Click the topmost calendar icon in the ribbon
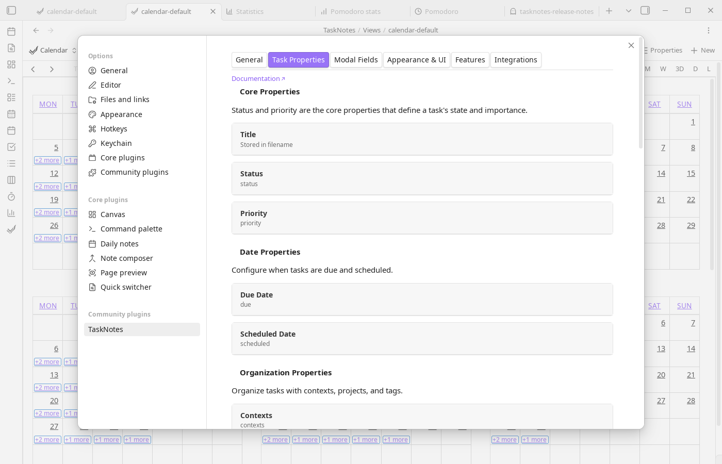 point(11,31)
